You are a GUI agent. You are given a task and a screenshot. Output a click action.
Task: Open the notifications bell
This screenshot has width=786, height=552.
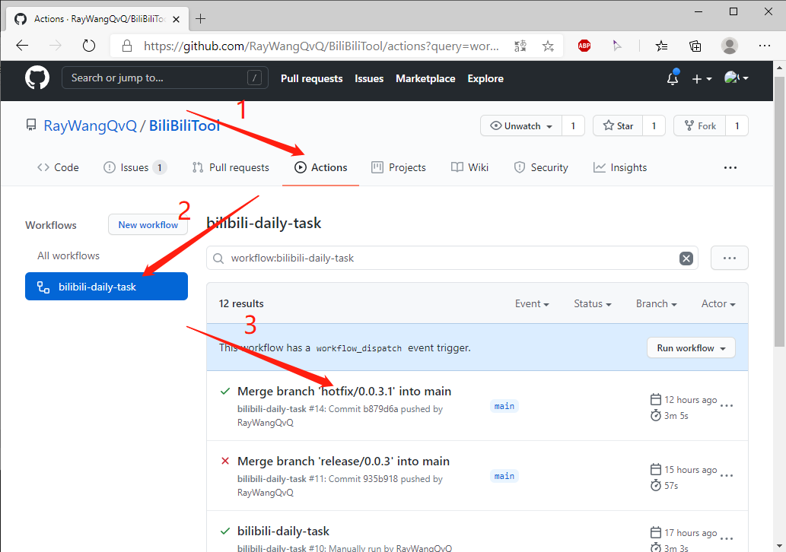click(673, 78)
